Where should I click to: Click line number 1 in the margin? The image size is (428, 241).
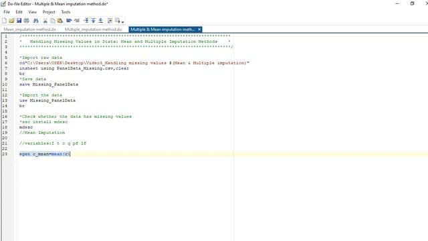coord(6,36)
